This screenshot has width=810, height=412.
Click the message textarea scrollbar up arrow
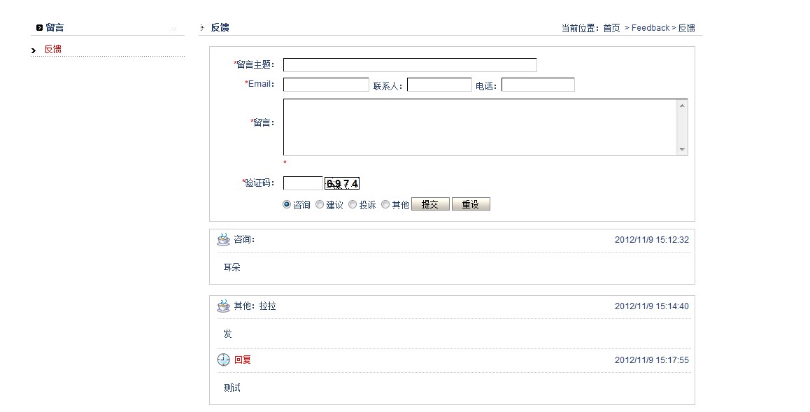(682, 106)
